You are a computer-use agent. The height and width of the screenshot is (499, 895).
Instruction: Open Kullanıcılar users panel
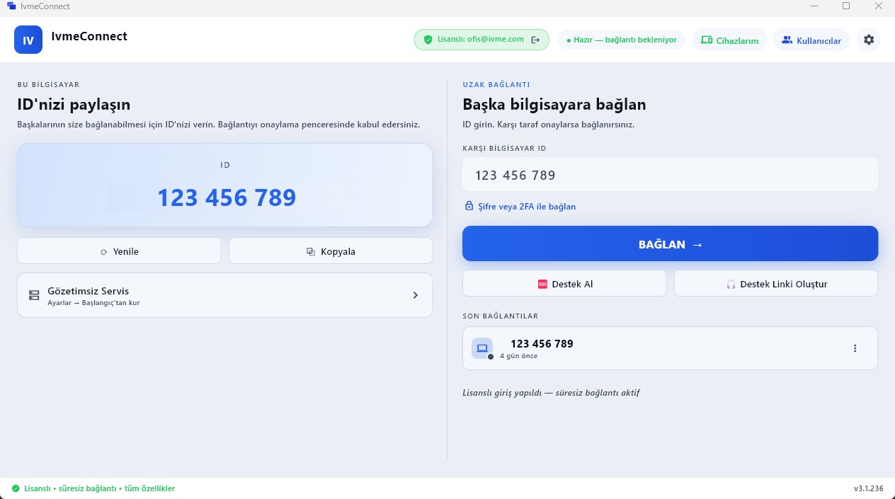click(x=811, y=40)
